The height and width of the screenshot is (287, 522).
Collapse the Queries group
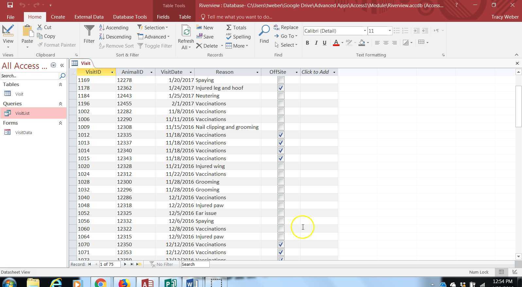(x=61, y=104)
